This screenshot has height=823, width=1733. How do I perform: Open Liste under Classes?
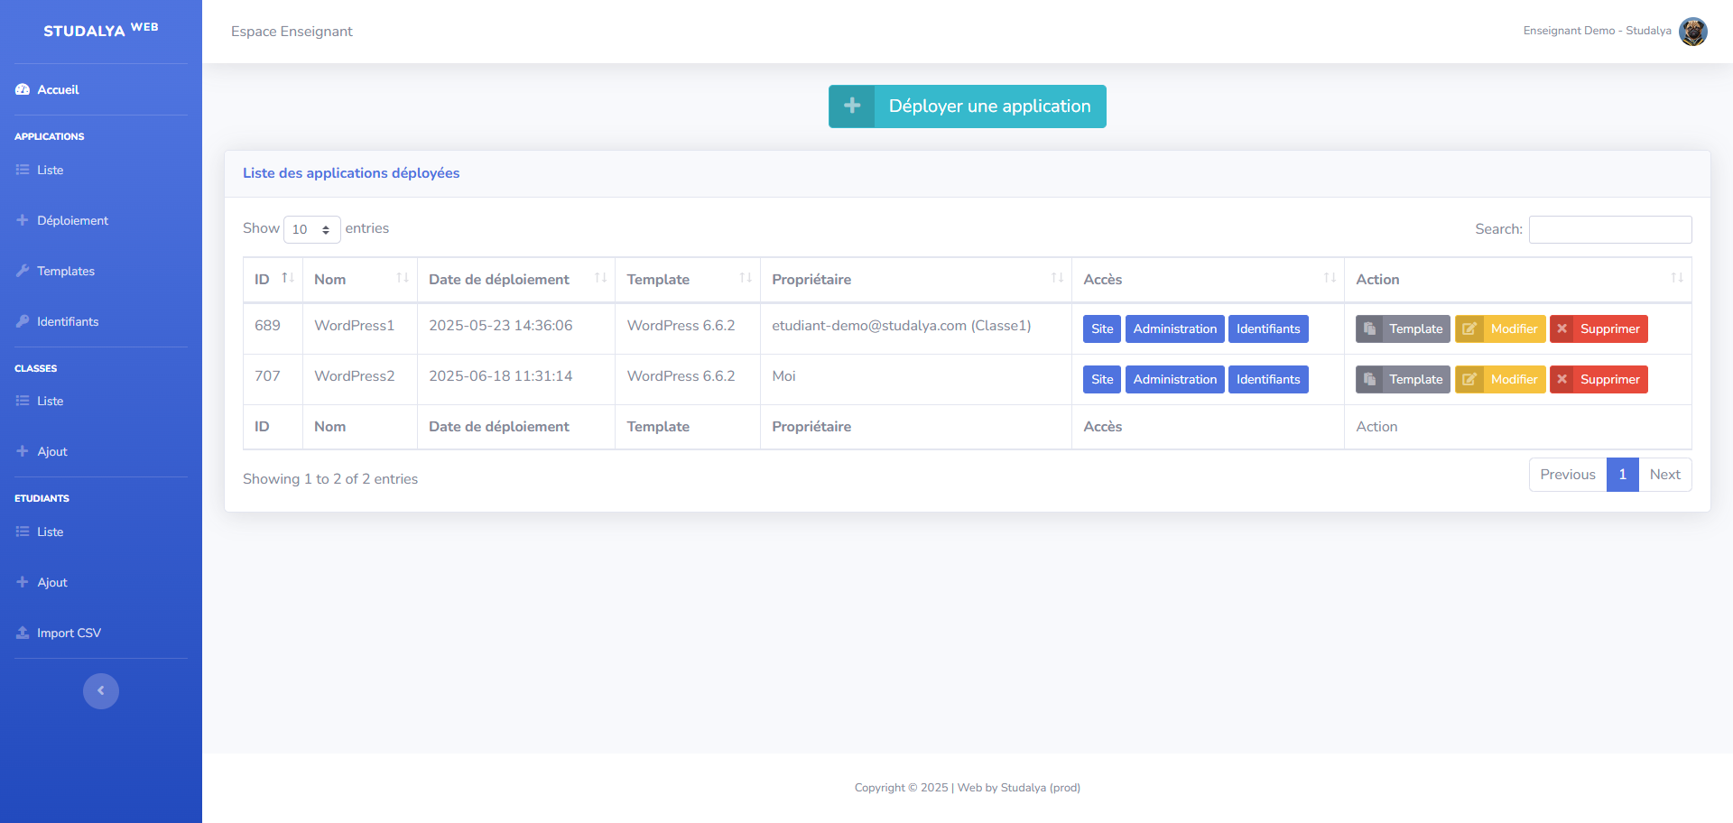(x=50, y=401)
